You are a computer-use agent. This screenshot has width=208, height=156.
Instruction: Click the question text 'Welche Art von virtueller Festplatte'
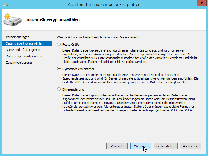(x=98, y=37)
